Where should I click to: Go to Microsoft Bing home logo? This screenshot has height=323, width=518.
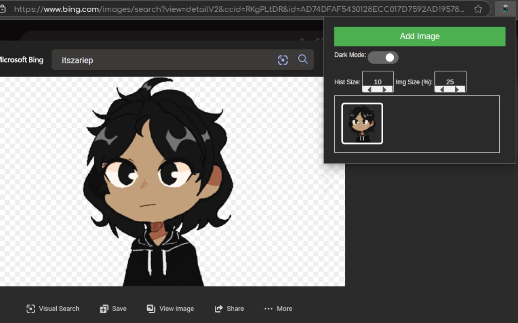pos(21,60)
